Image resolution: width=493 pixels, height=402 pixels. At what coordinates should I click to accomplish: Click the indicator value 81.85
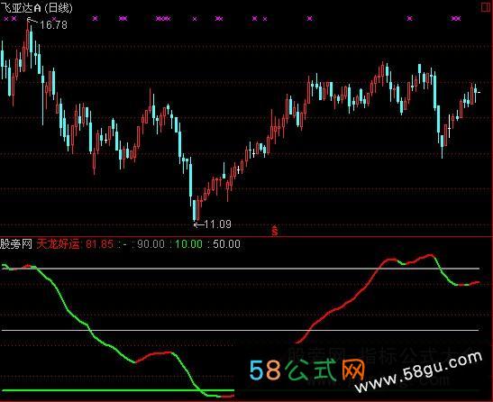pyautogui.click(x=99, y=243)
